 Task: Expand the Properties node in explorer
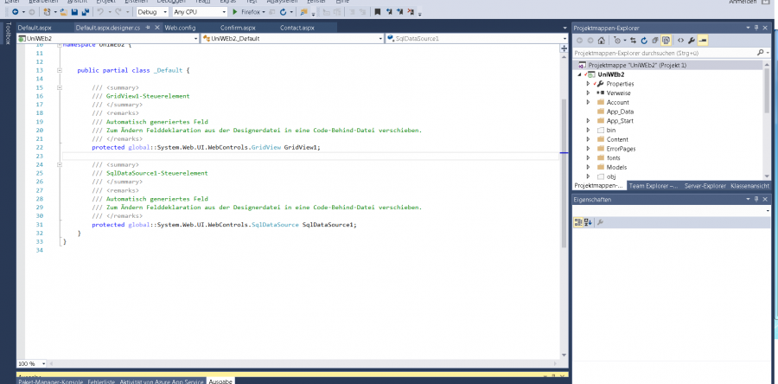pyautogui.click(x=588, y=84)
